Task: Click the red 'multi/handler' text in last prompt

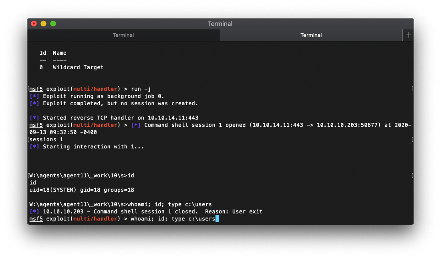Action: point(95,219)
